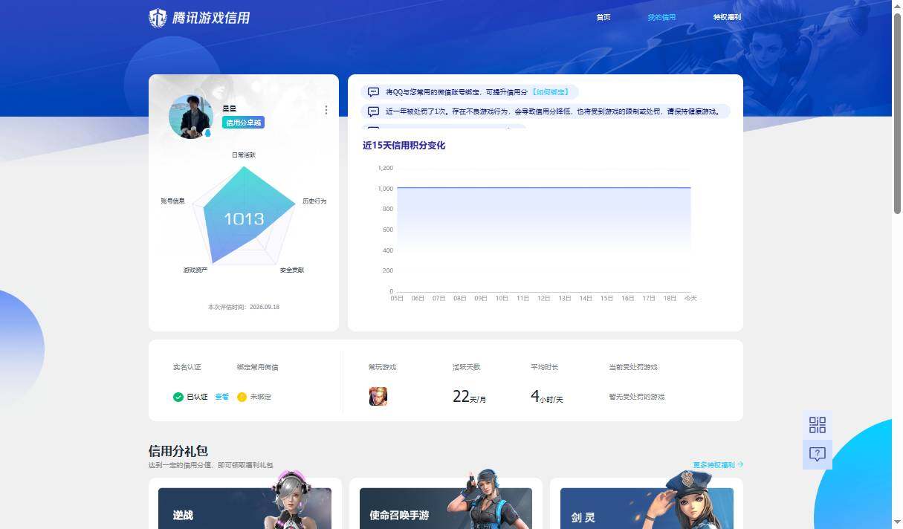Click the 近15天信用积分变化 heading

[404, 146]
